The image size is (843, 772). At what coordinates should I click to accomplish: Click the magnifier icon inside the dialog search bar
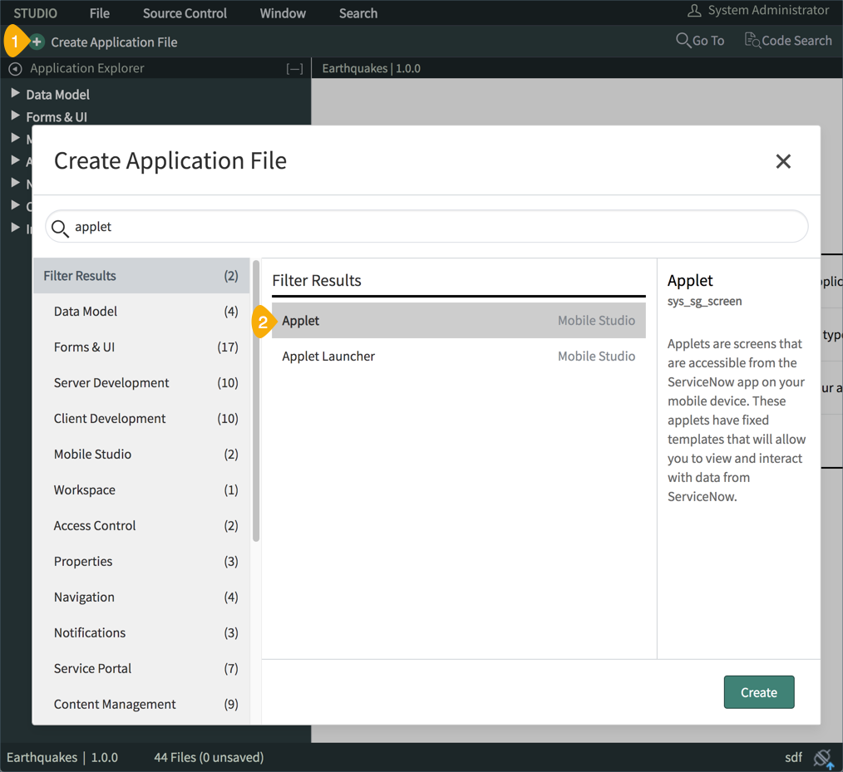tap(60, 227)
